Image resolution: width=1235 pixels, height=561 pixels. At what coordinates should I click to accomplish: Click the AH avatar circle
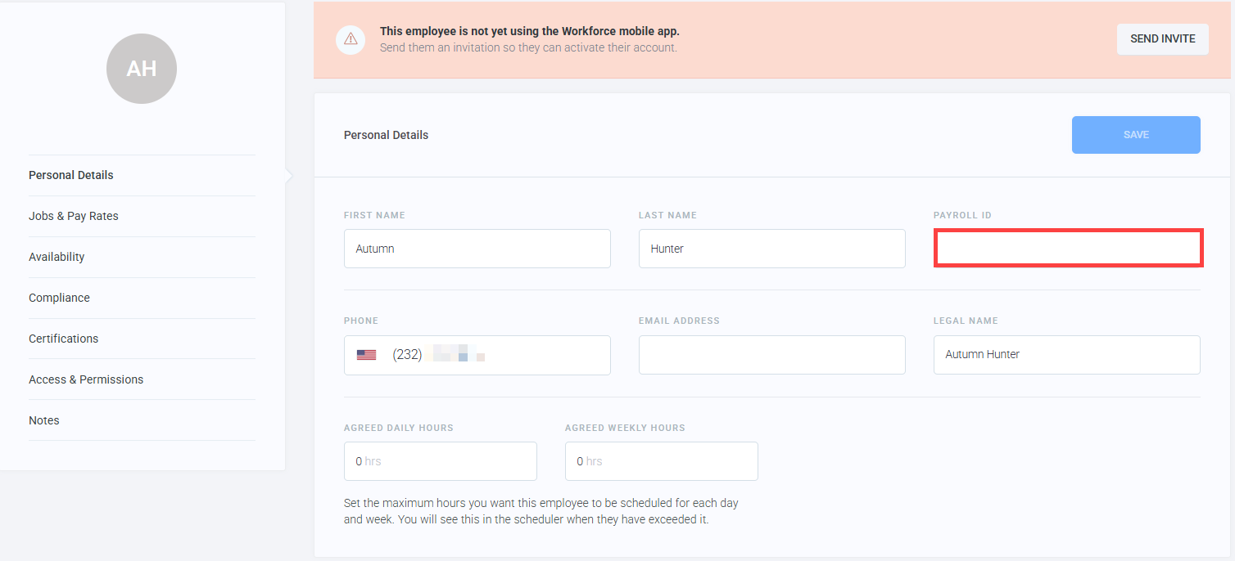[x=142, y=69]
